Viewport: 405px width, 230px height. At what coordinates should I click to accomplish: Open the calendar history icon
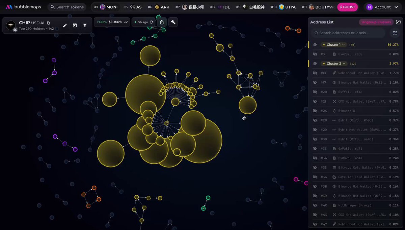point(75,25)
